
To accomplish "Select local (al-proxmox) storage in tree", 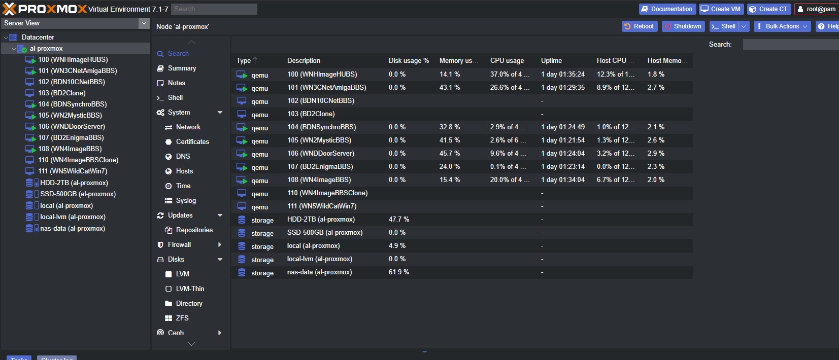I will tap(66, 206).
